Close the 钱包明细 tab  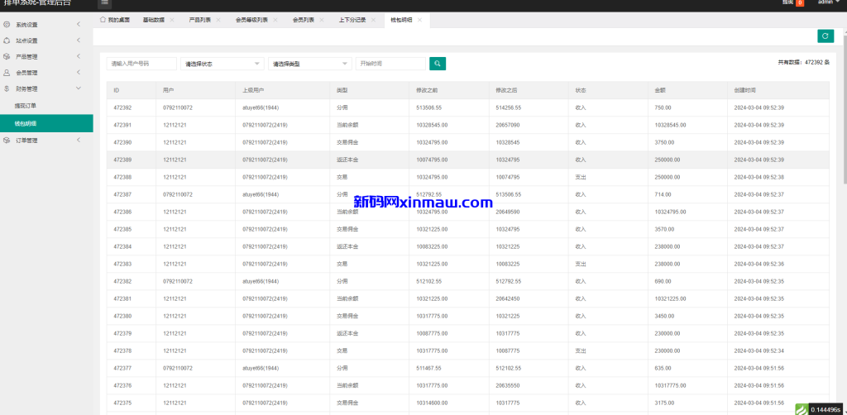point(419,20)
